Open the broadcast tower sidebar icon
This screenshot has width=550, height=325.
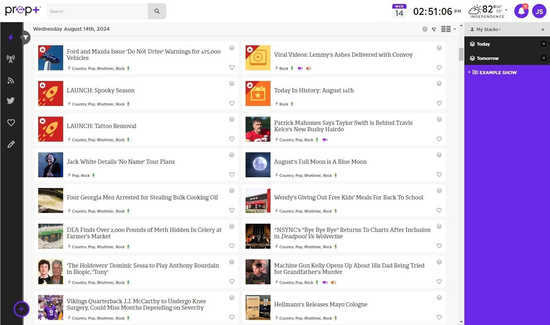(x=11, y=59)
